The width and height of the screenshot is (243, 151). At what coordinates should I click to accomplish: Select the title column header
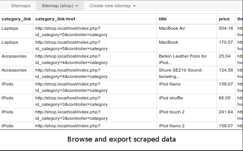tap(187, 19)
